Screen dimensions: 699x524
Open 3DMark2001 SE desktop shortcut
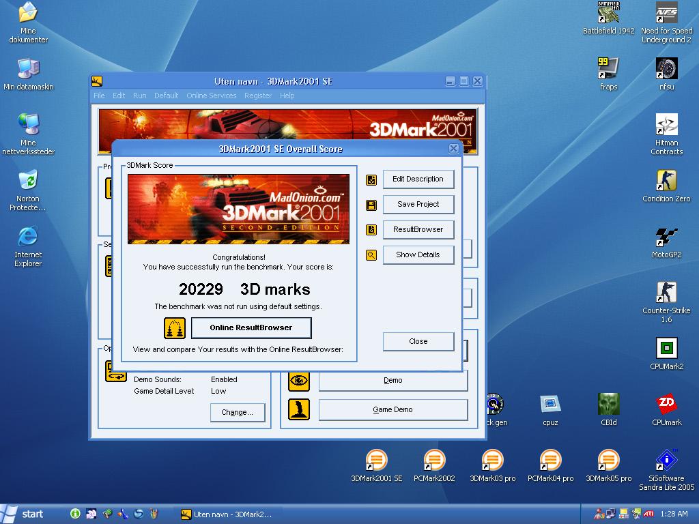click(377, 465)
